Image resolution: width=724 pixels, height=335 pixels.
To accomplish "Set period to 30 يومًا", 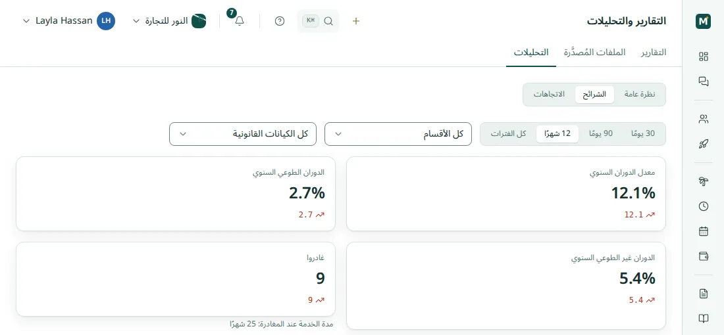I will coord(643,133).
